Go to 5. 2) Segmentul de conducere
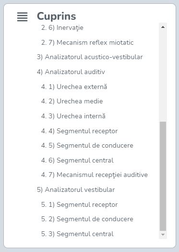 87,219
